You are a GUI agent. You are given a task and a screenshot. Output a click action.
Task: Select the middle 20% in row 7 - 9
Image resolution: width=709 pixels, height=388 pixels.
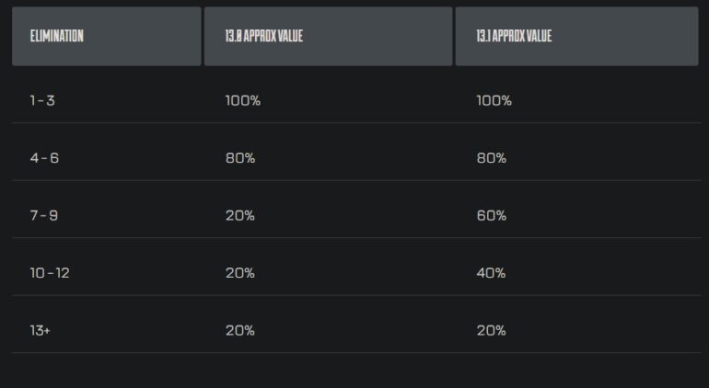click(x=240, y=215)
